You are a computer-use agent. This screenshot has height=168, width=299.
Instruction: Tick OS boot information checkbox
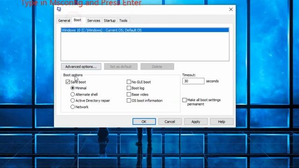point(129,100)
